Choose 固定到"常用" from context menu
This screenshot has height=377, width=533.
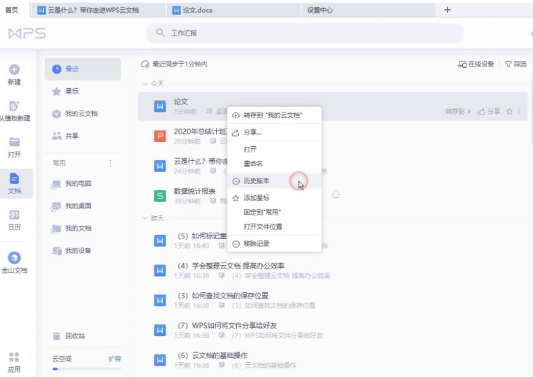[262, 212]
